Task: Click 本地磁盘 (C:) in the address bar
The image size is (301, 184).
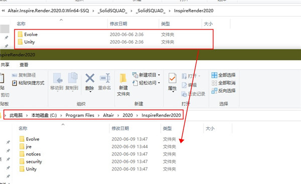Action: 44,115
